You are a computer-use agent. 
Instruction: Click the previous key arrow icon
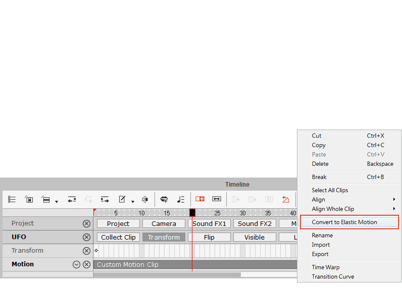coord(72,199)
